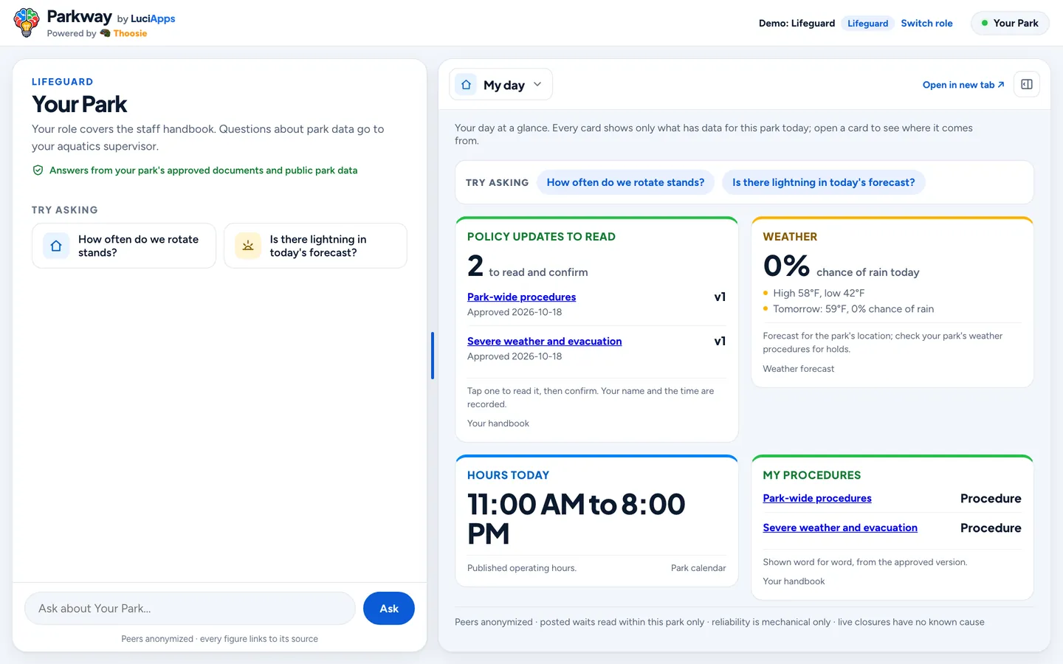Click 'Tomorrow: 59°F, 0% chance of rain'

(x=853, y=309)
